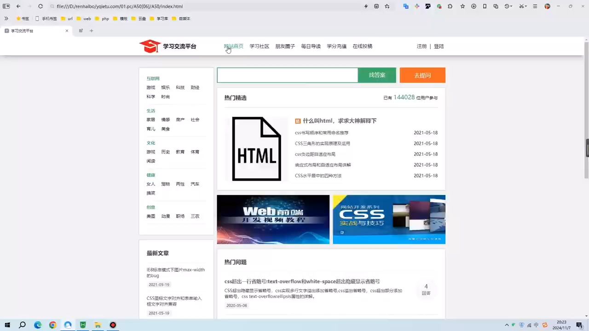
Task: Expand the bookmarks bar chevron
Action: click(x=6, y=19)
